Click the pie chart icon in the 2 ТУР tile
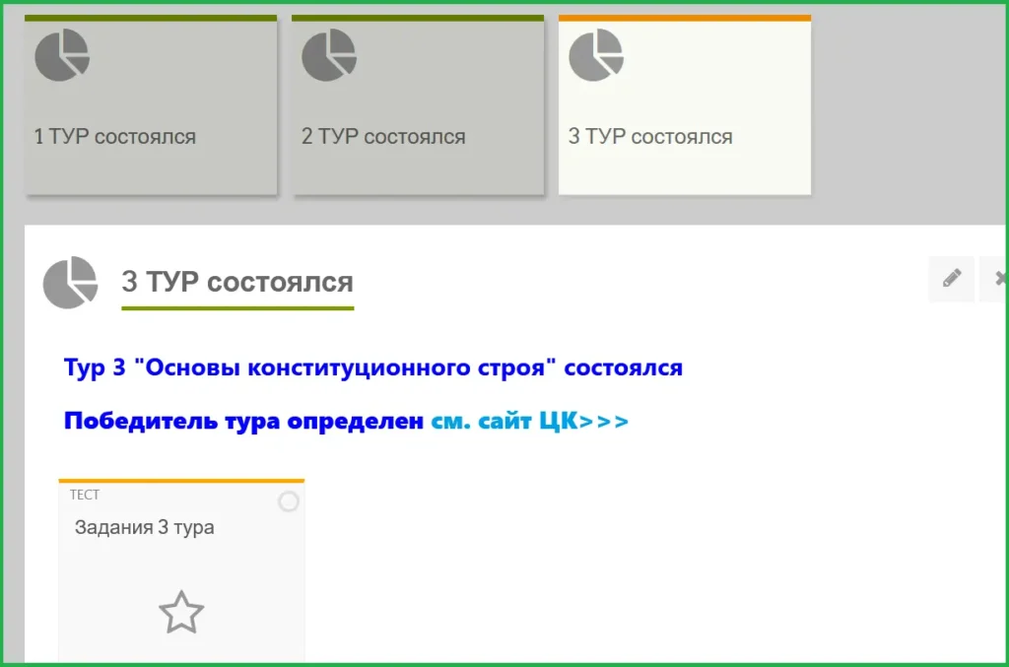Viewport: 1009px width, 667px height. 328,55
